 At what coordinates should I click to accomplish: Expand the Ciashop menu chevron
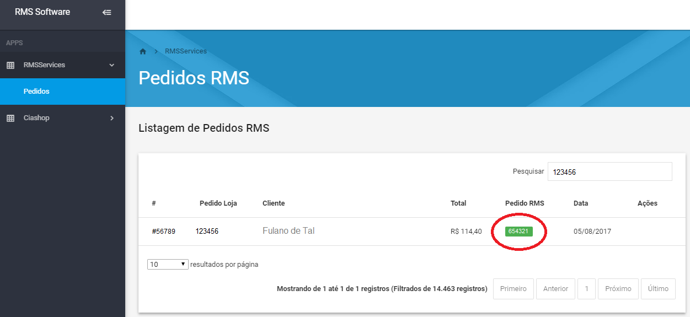click(x=112, y=118)
